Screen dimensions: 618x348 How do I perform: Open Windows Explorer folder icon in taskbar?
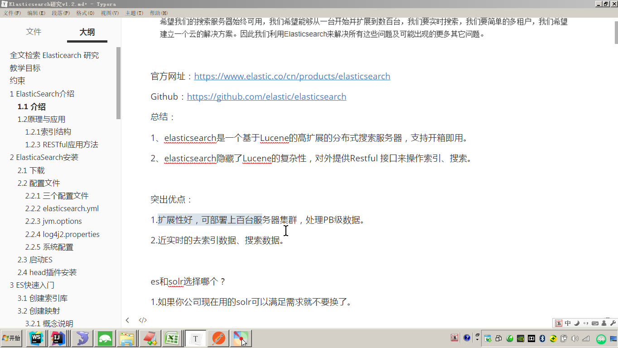(127, 338)
